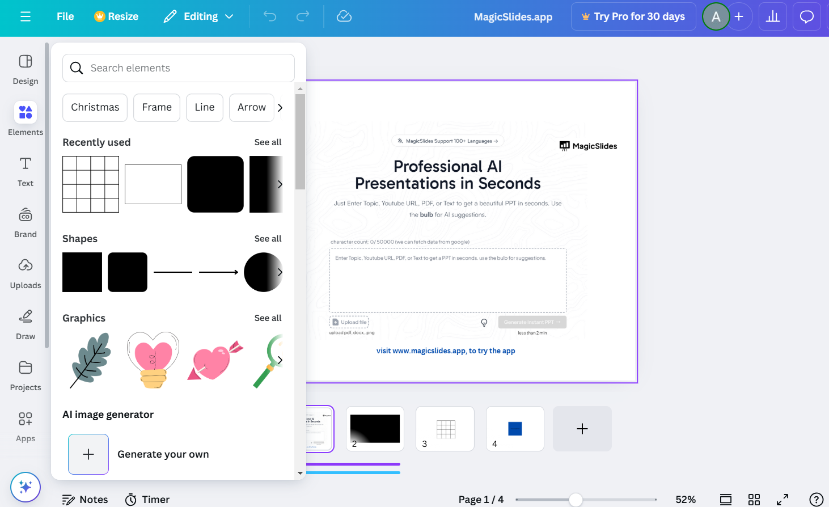Focus the Search elements field
Screen dimensions: 829x507
point(179,68)
